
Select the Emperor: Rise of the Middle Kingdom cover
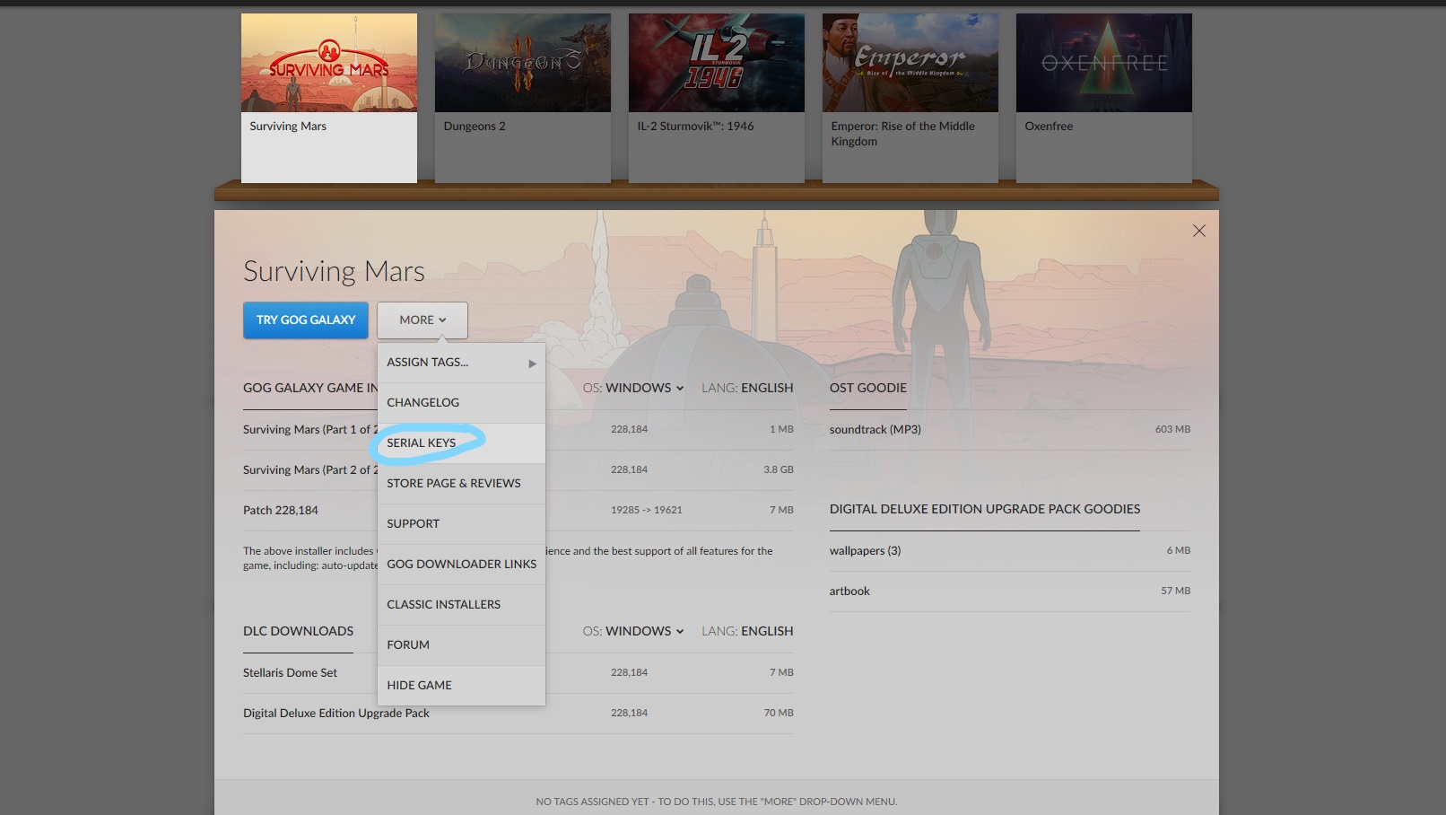point(910,63)
